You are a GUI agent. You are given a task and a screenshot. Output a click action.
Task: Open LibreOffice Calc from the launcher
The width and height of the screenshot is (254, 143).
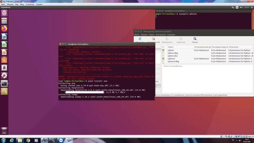point(4,44)
